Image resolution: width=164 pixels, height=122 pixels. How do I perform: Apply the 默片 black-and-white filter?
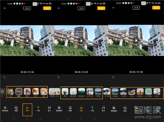157,91
